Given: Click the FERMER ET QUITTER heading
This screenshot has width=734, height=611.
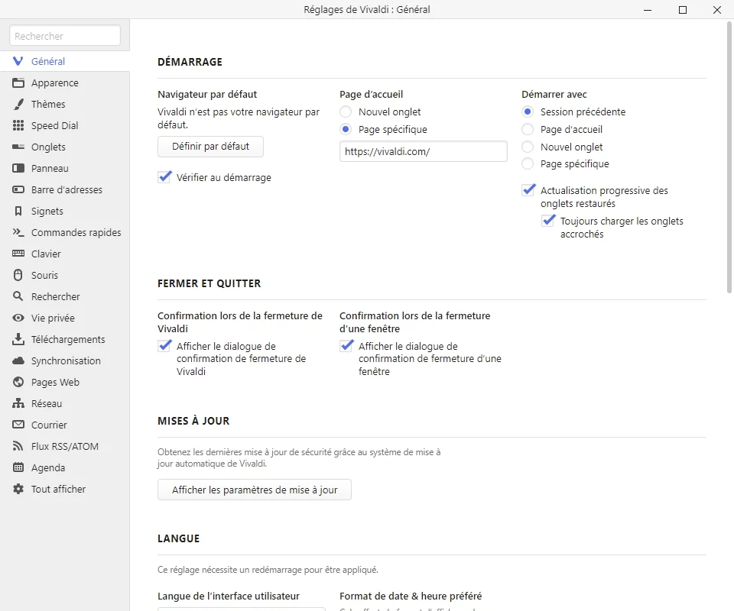Looking at the screenshot, I should pyautogui.click(x=209, y=283).
